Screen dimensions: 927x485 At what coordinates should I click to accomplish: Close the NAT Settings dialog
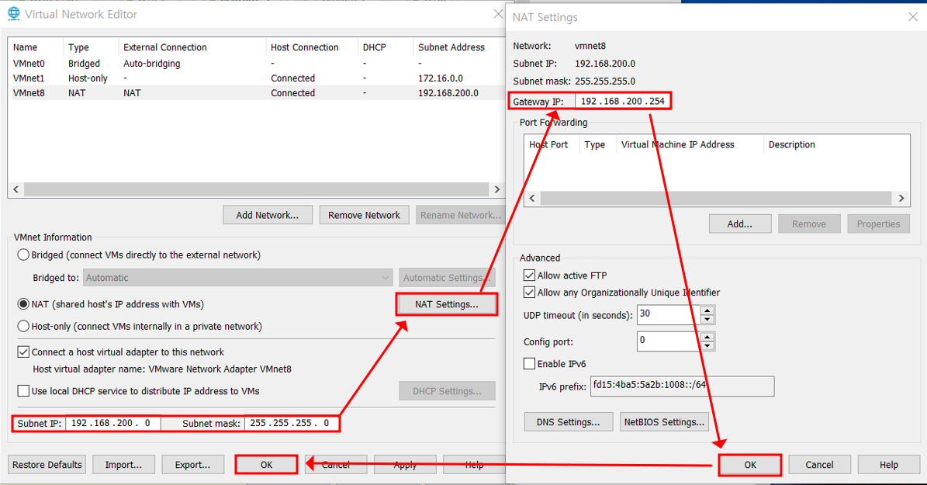[x=912, y=17]
